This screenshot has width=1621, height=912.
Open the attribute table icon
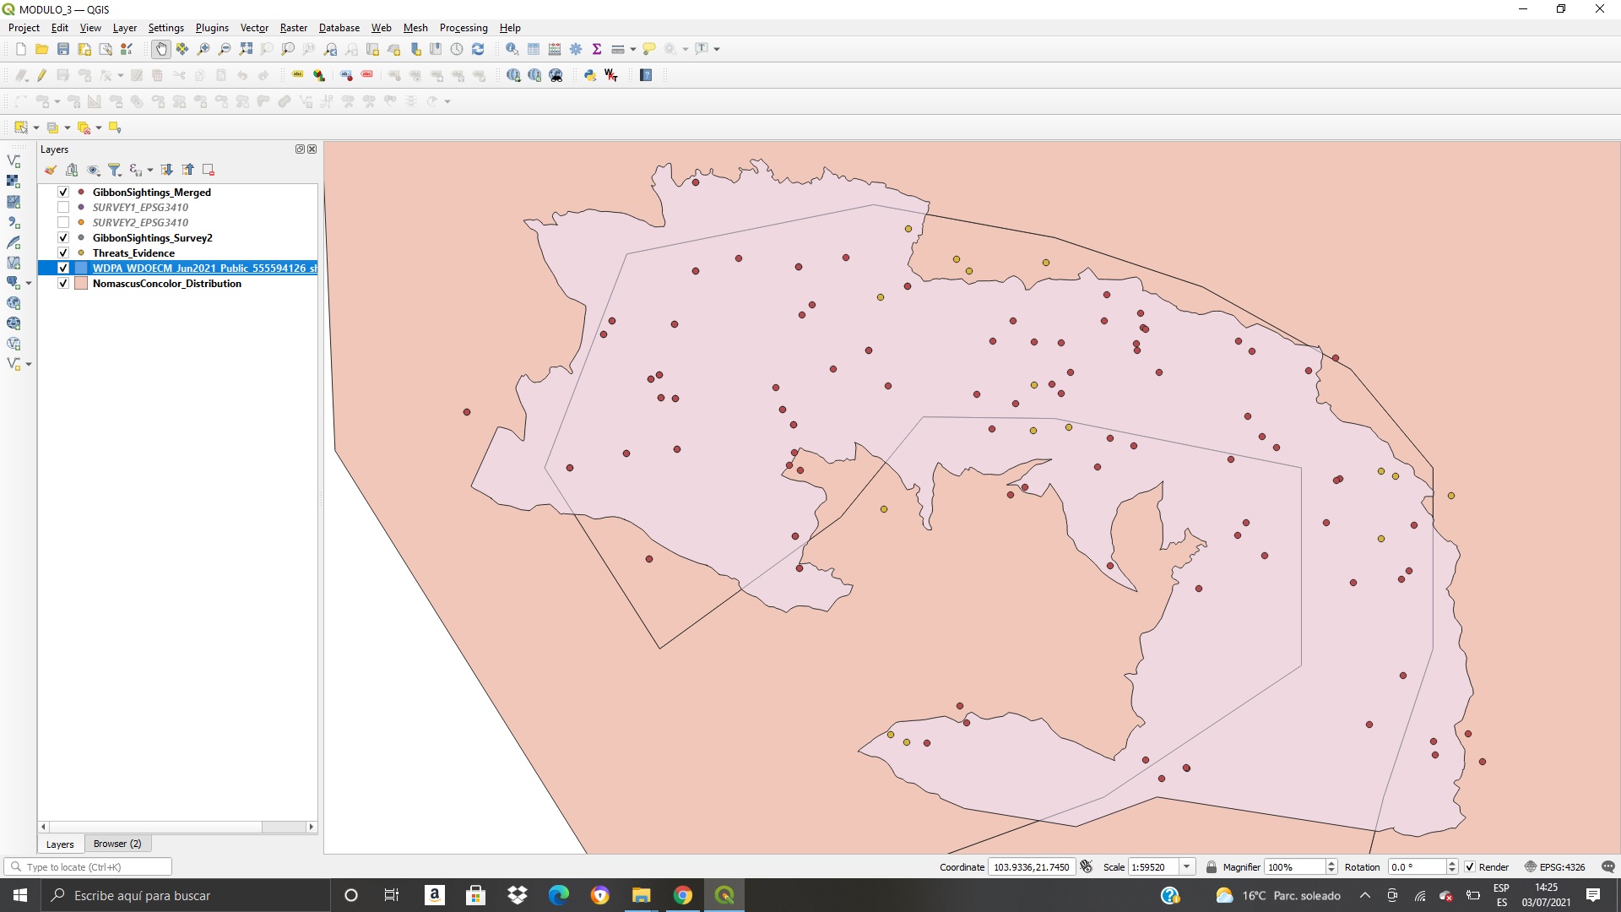point(534,49)
